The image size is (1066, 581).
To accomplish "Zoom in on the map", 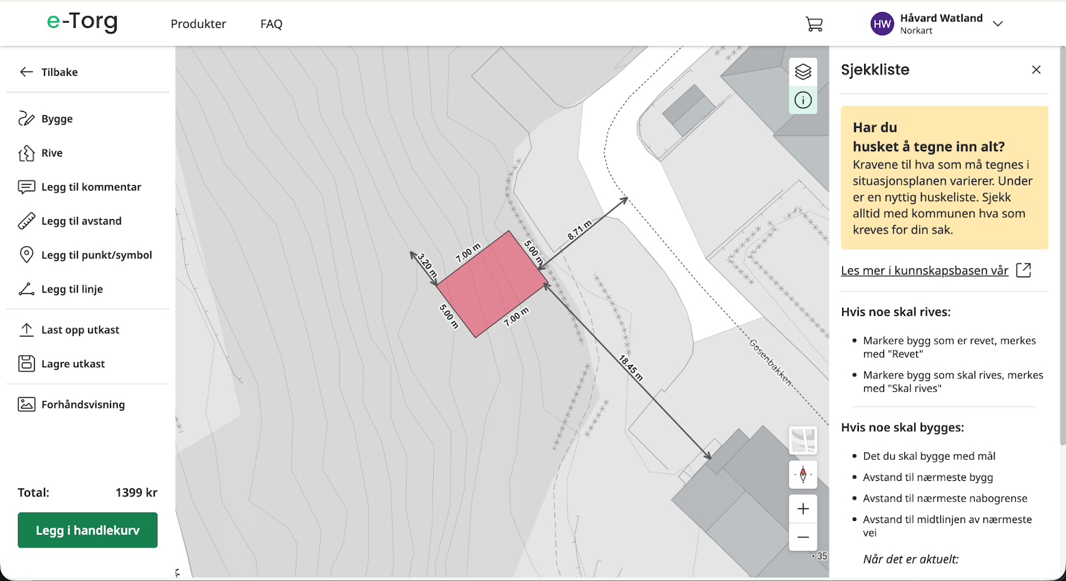I will 803,509.
